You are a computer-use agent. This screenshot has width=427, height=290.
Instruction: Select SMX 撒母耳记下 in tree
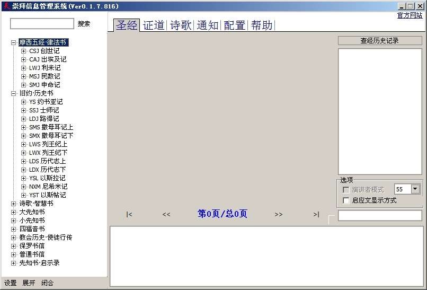(51, 136)
